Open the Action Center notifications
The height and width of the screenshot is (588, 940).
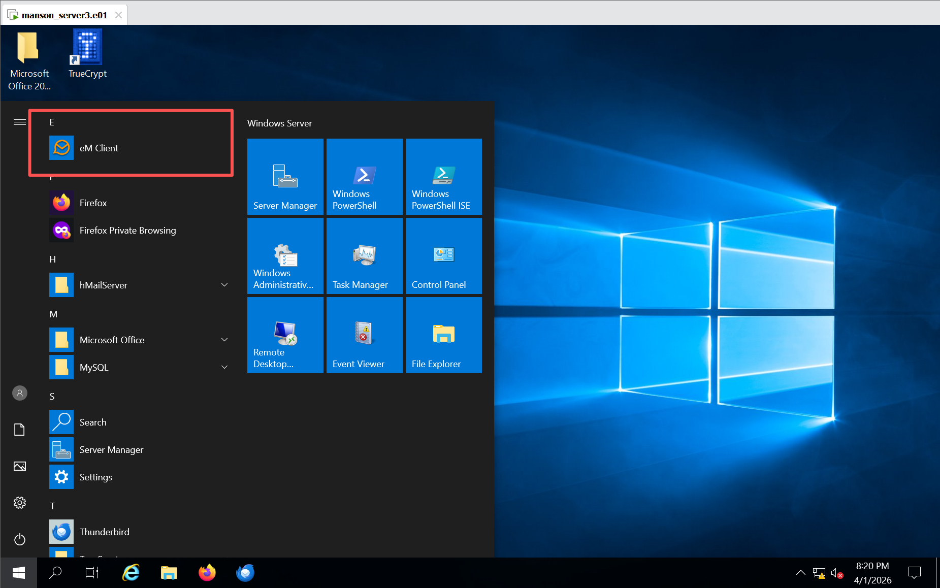pos(915,573)
